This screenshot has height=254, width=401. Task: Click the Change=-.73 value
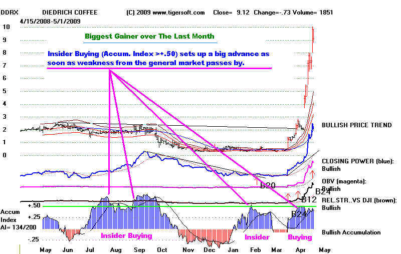click(x=272, y=12)
